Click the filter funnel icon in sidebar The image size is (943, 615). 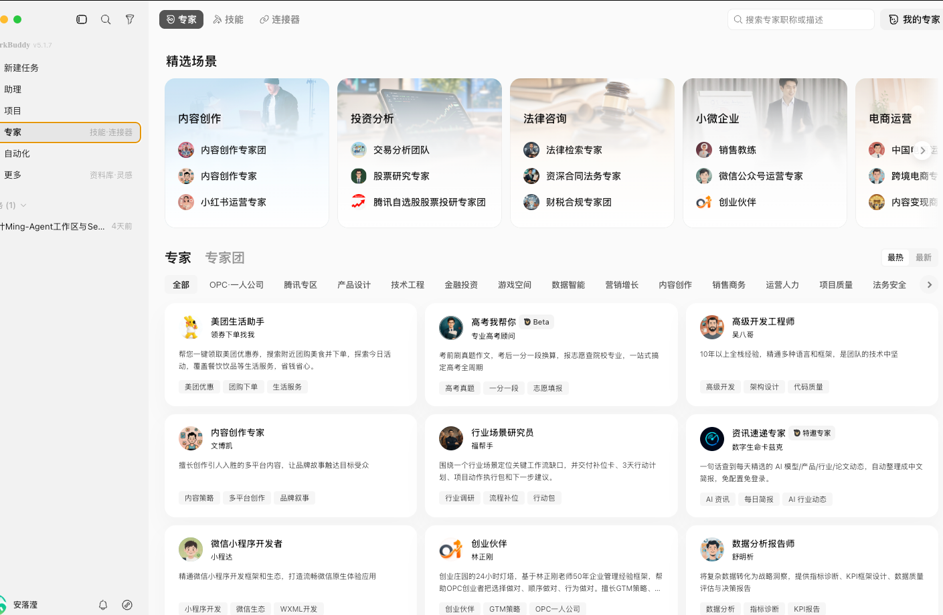[130, 19]
